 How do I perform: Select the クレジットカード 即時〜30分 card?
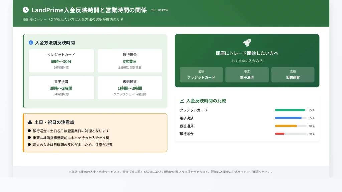tap(61, 61)
